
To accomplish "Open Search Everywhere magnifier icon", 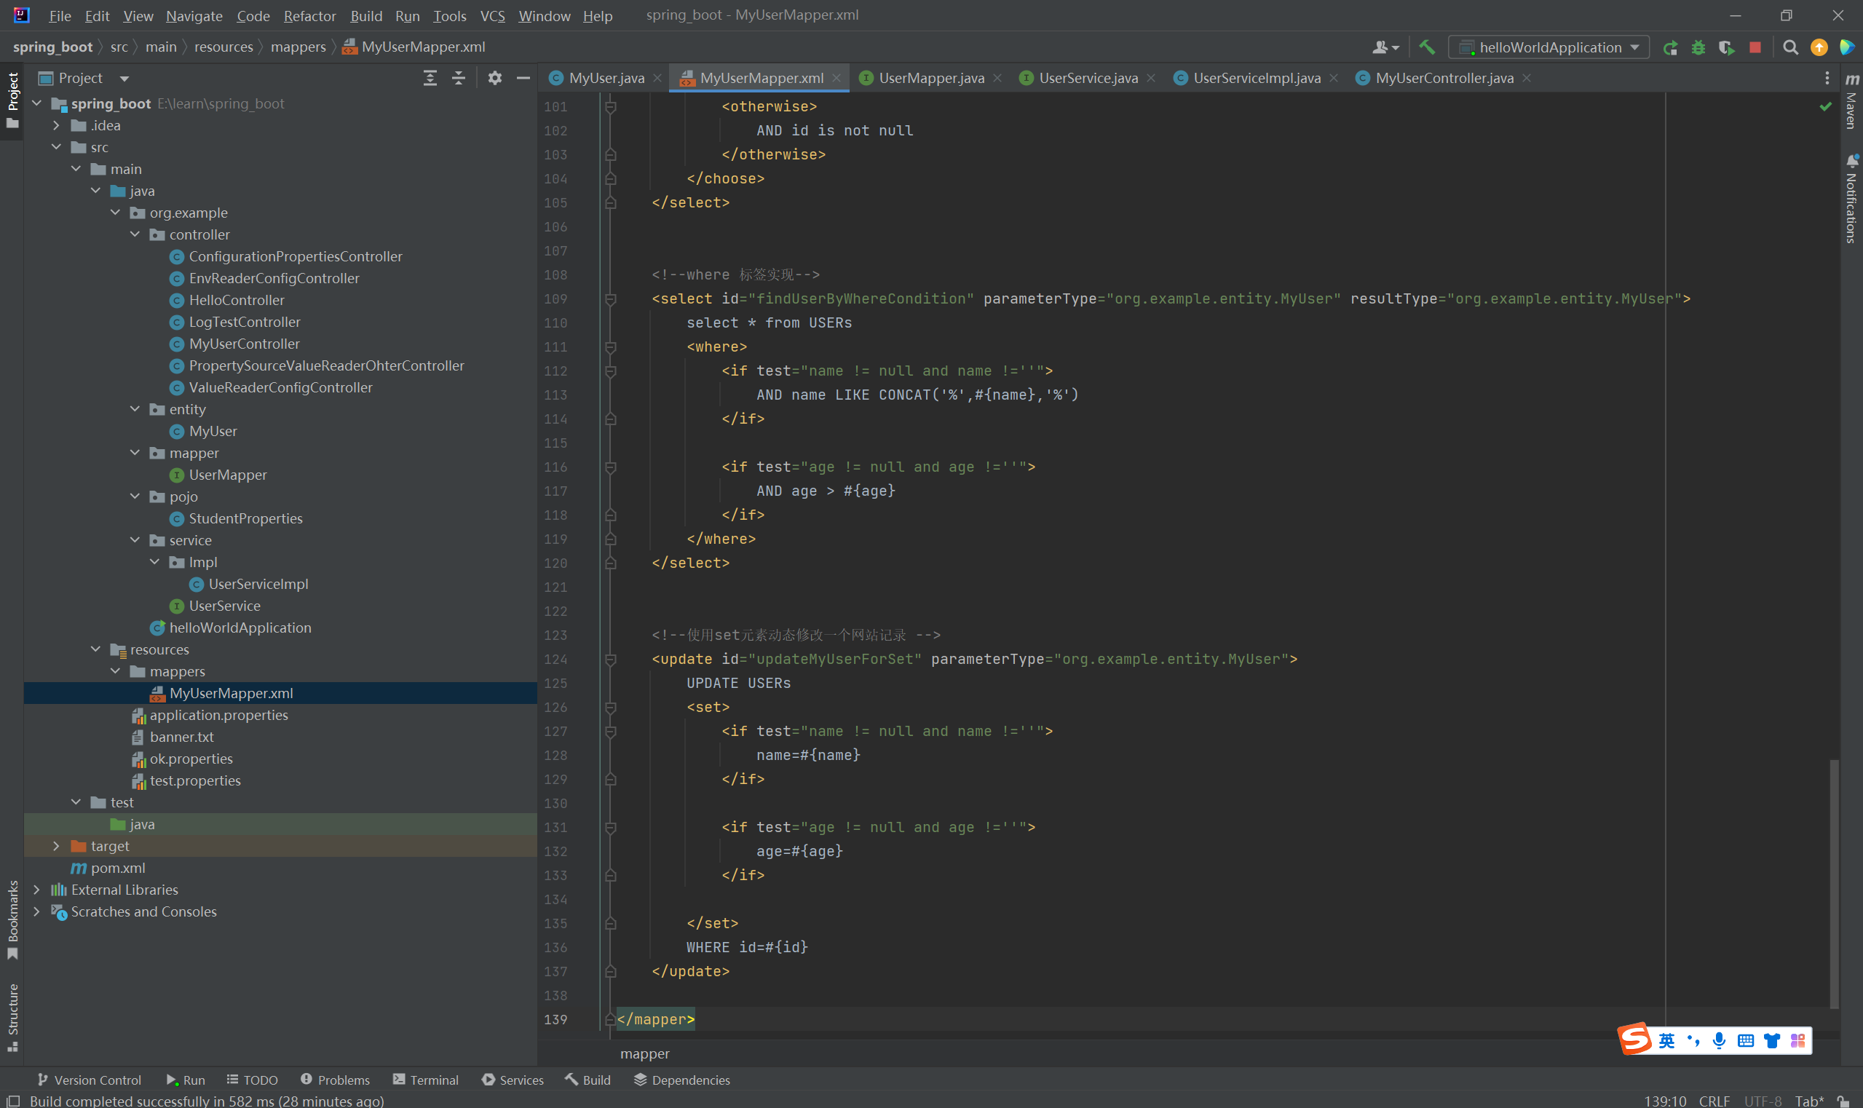I will pos(1789,47).
